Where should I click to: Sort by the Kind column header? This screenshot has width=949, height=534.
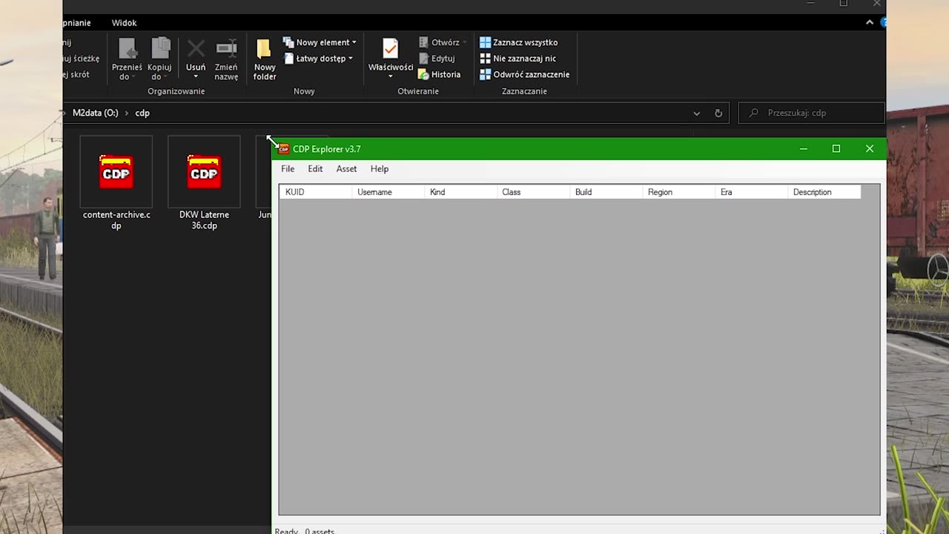(461, 192)
